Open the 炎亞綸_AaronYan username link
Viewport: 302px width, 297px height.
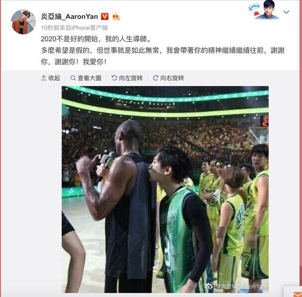(69, 17)
